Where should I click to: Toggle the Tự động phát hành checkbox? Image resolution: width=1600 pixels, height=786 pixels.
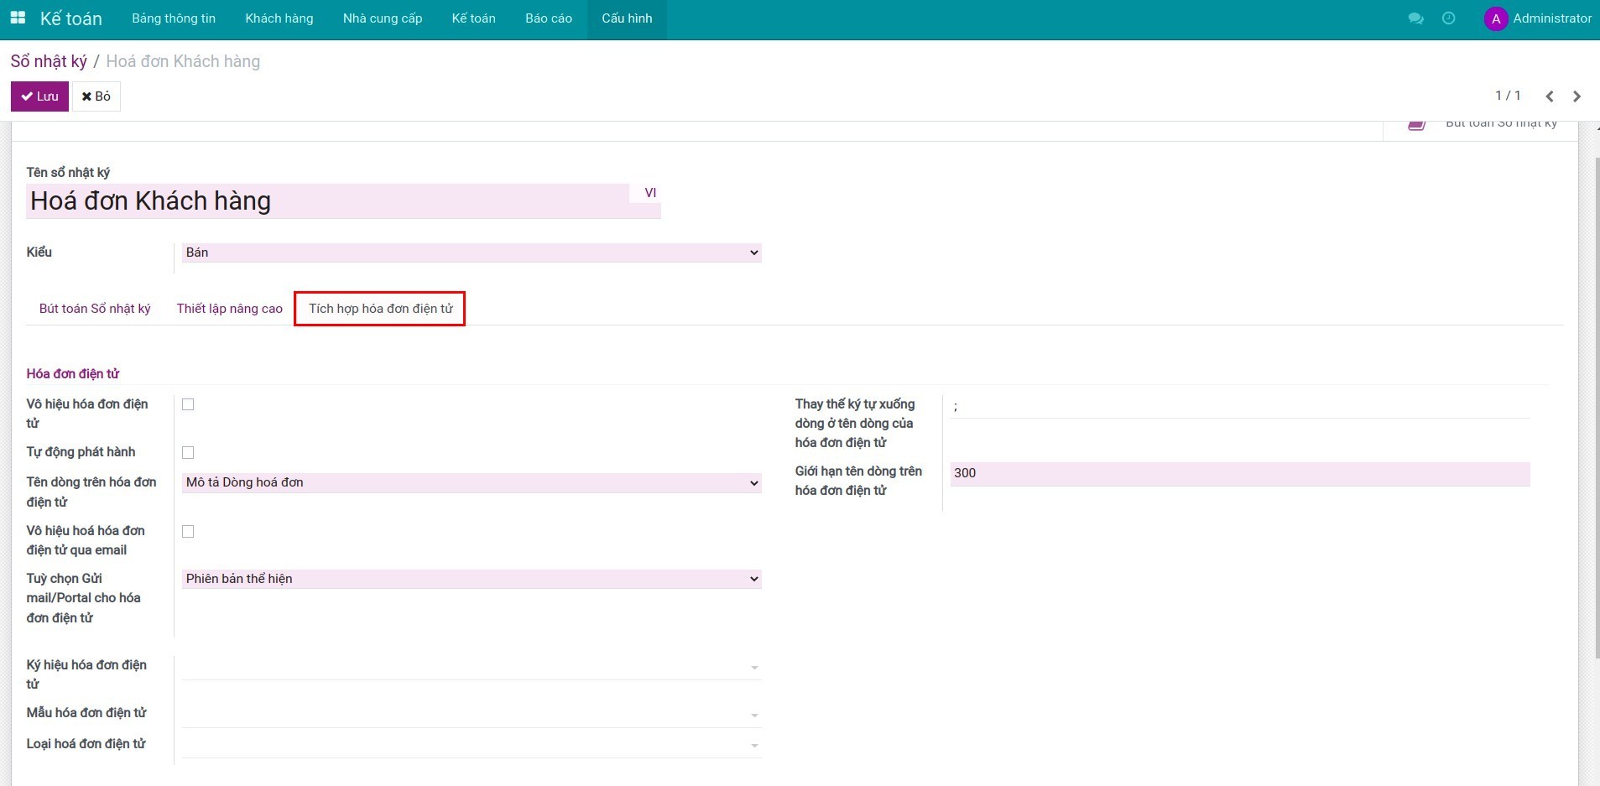188,453
